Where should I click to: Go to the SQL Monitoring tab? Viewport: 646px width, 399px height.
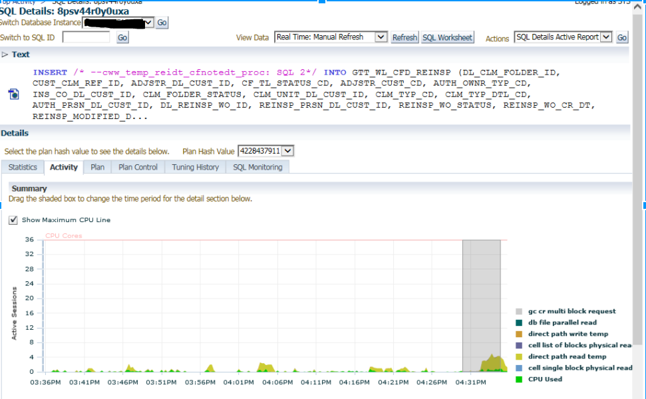click(x=257, y=167)
